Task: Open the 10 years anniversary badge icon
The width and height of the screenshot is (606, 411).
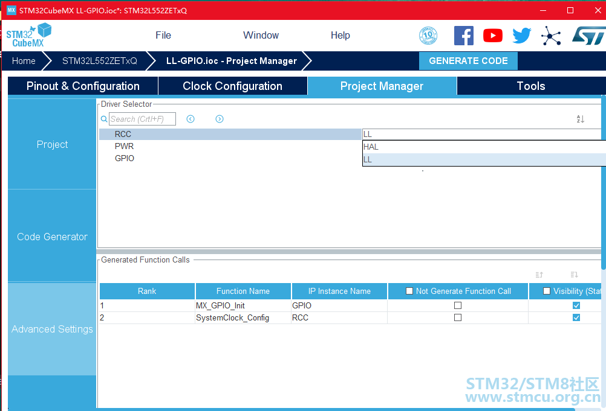Action: click(x=428, y=36)
